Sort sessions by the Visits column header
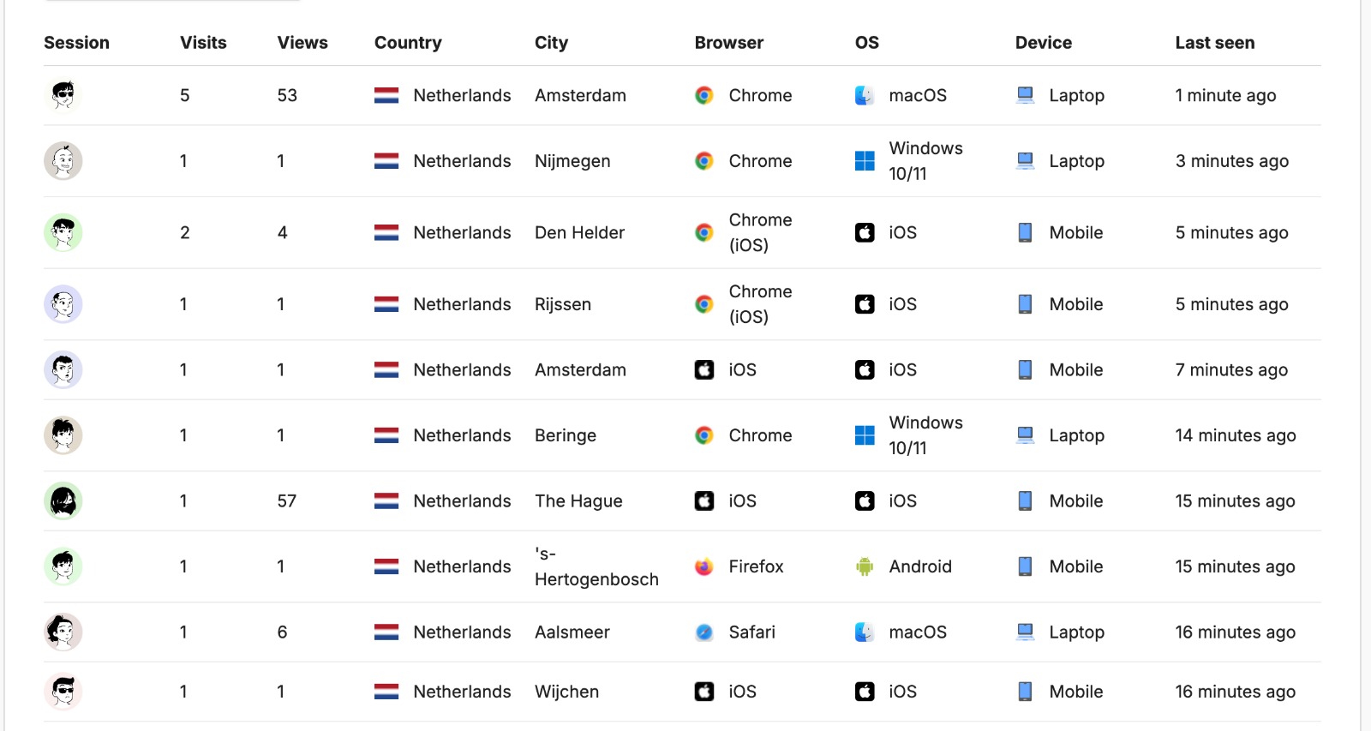The width and height of the screenshot is (1371, 731). click(x=202, y=42)
